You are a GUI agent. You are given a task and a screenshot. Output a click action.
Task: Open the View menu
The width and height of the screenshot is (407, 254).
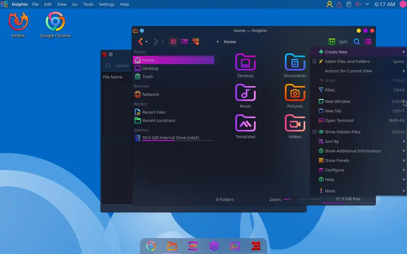62,4
